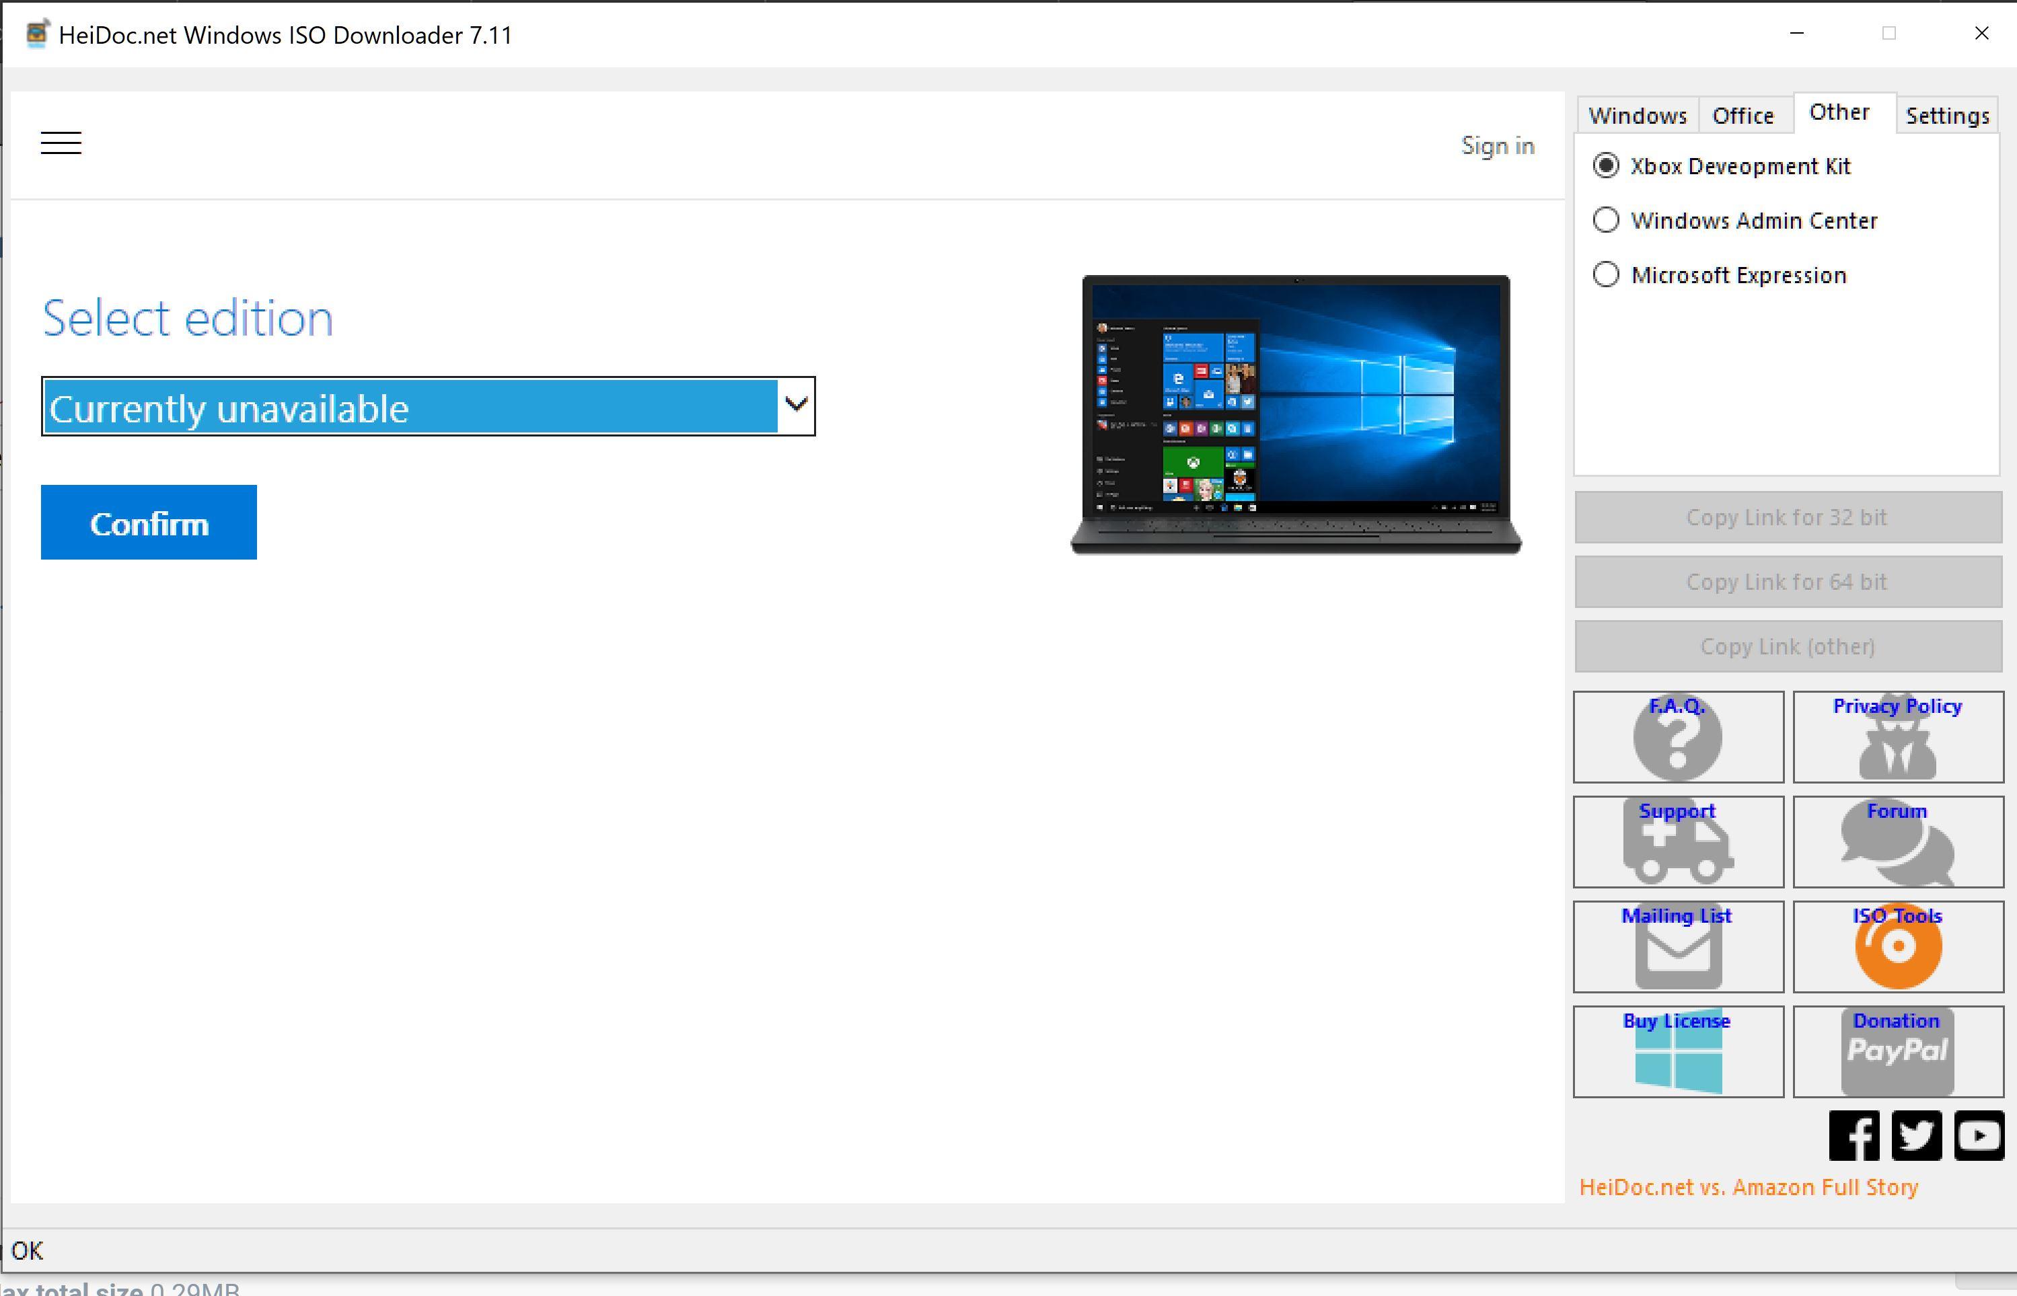
Task: Open the ISO Tools disc icon
Action: click(x=1897, y=947)
